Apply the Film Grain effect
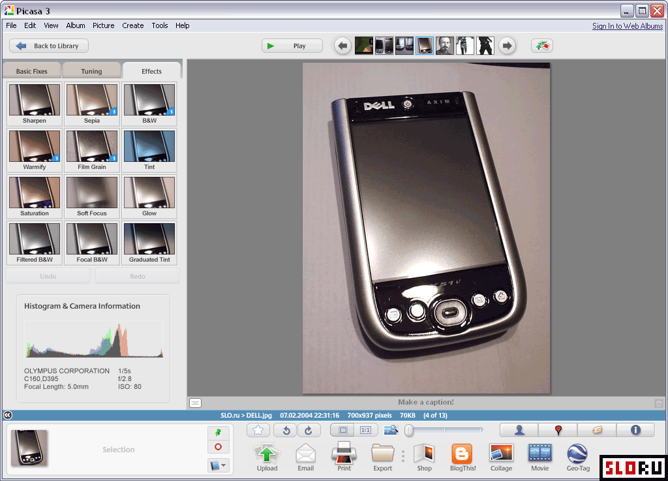 [91, 150]
